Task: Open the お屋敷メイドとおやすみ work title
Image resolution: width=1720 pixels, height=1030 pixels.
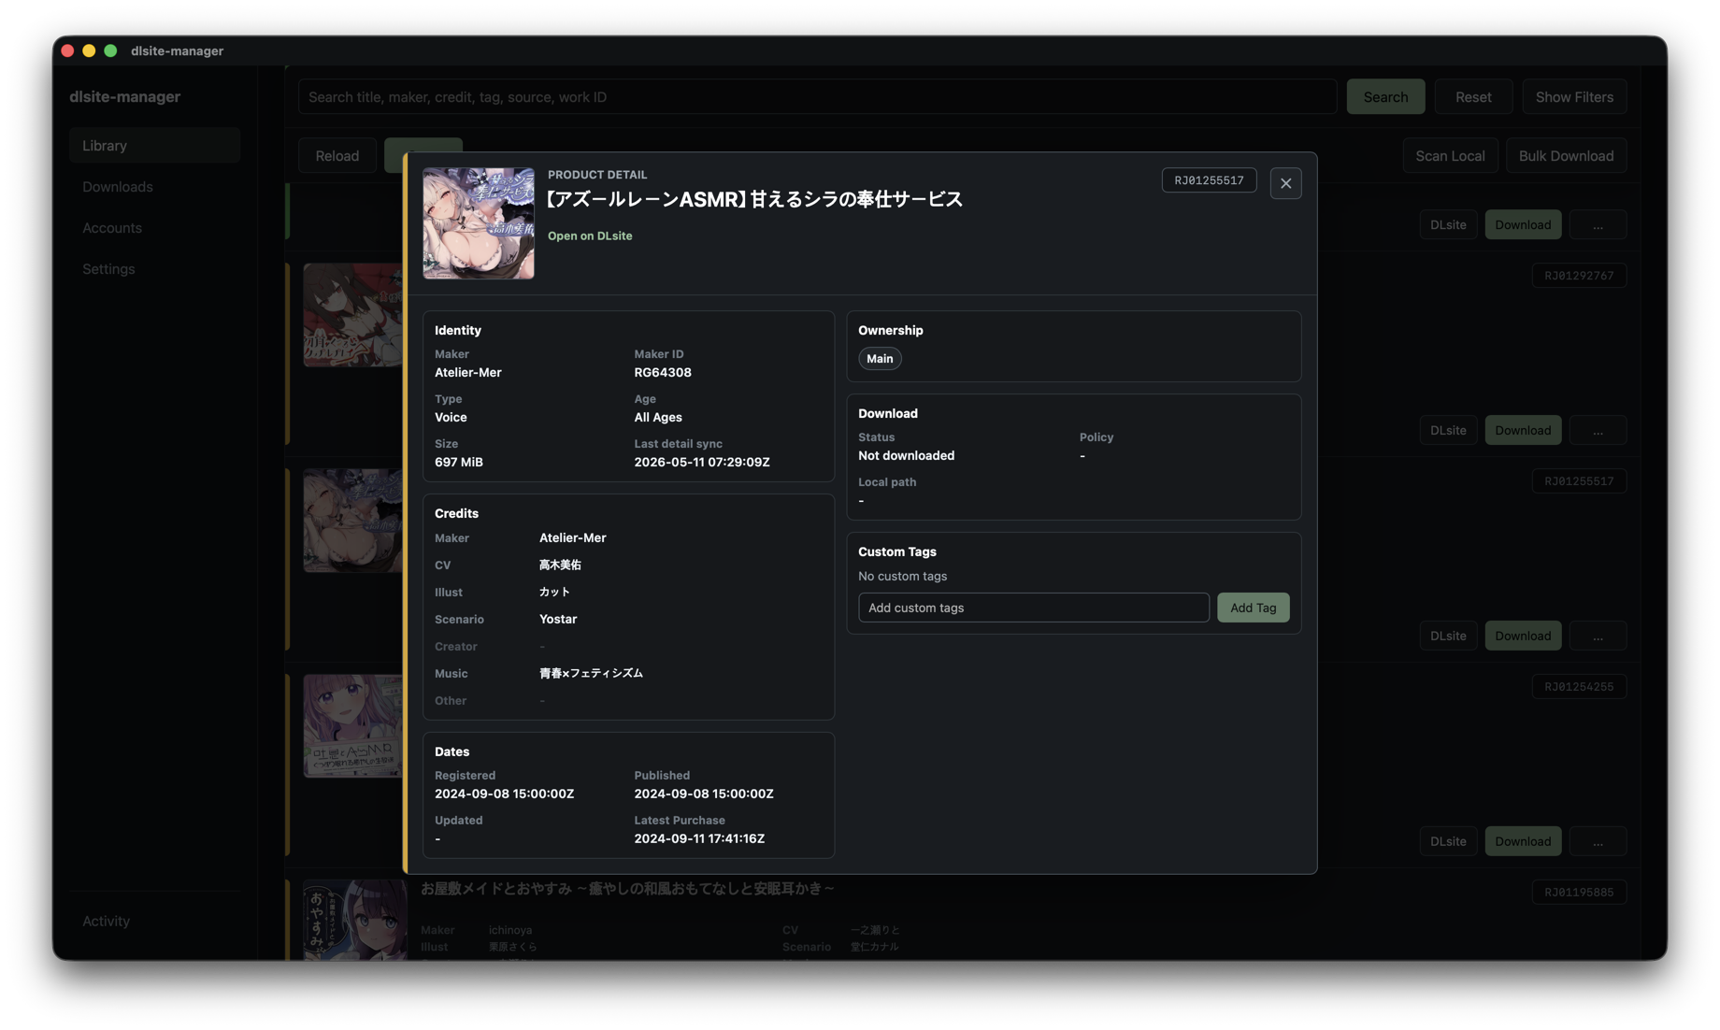Action: 627,889
